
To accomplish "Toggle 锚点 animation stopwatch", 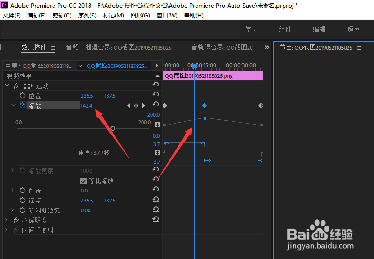I will point(22,200).
